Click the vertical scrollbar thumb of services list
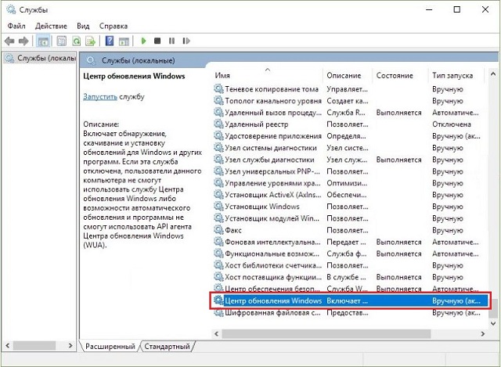 pos(493,308)
